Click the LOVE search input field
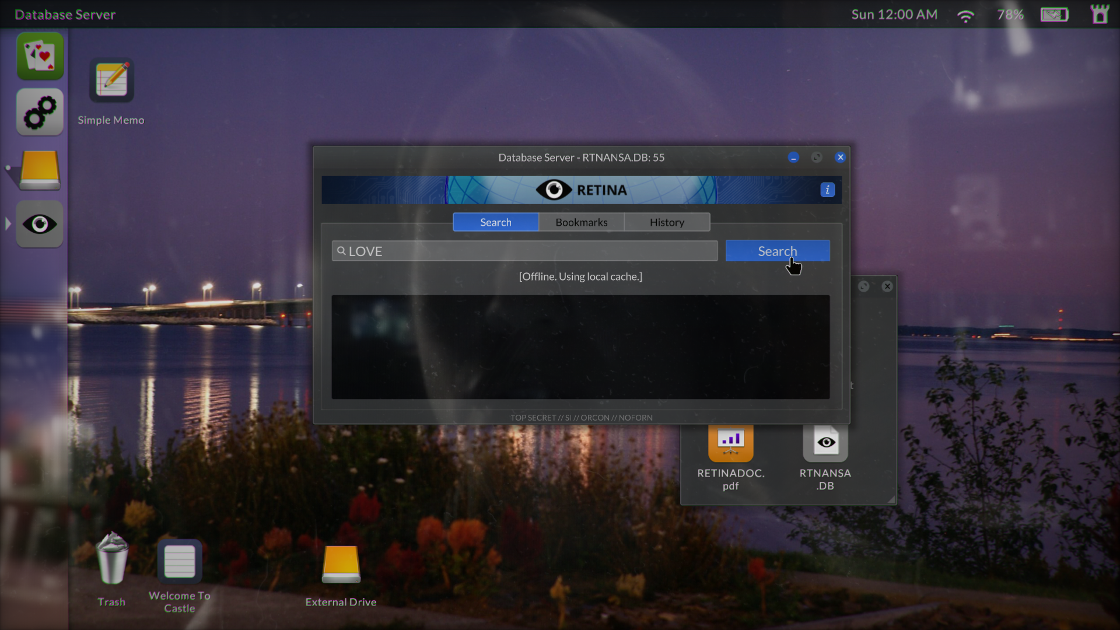The width and height of the screenshot is (1120, 630). 525,251
